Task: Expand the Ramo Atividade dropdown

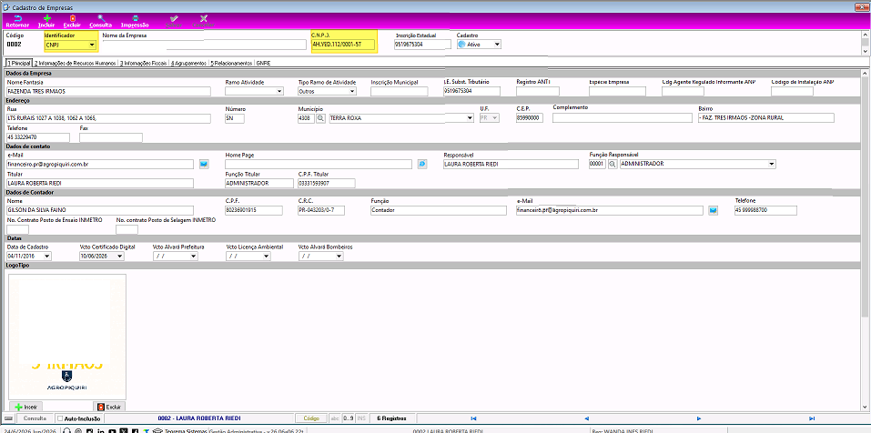Action: pos(279,91)
